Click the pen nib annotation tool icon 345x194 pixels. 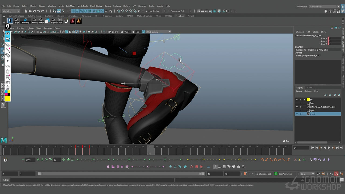(x=8, y=27)
